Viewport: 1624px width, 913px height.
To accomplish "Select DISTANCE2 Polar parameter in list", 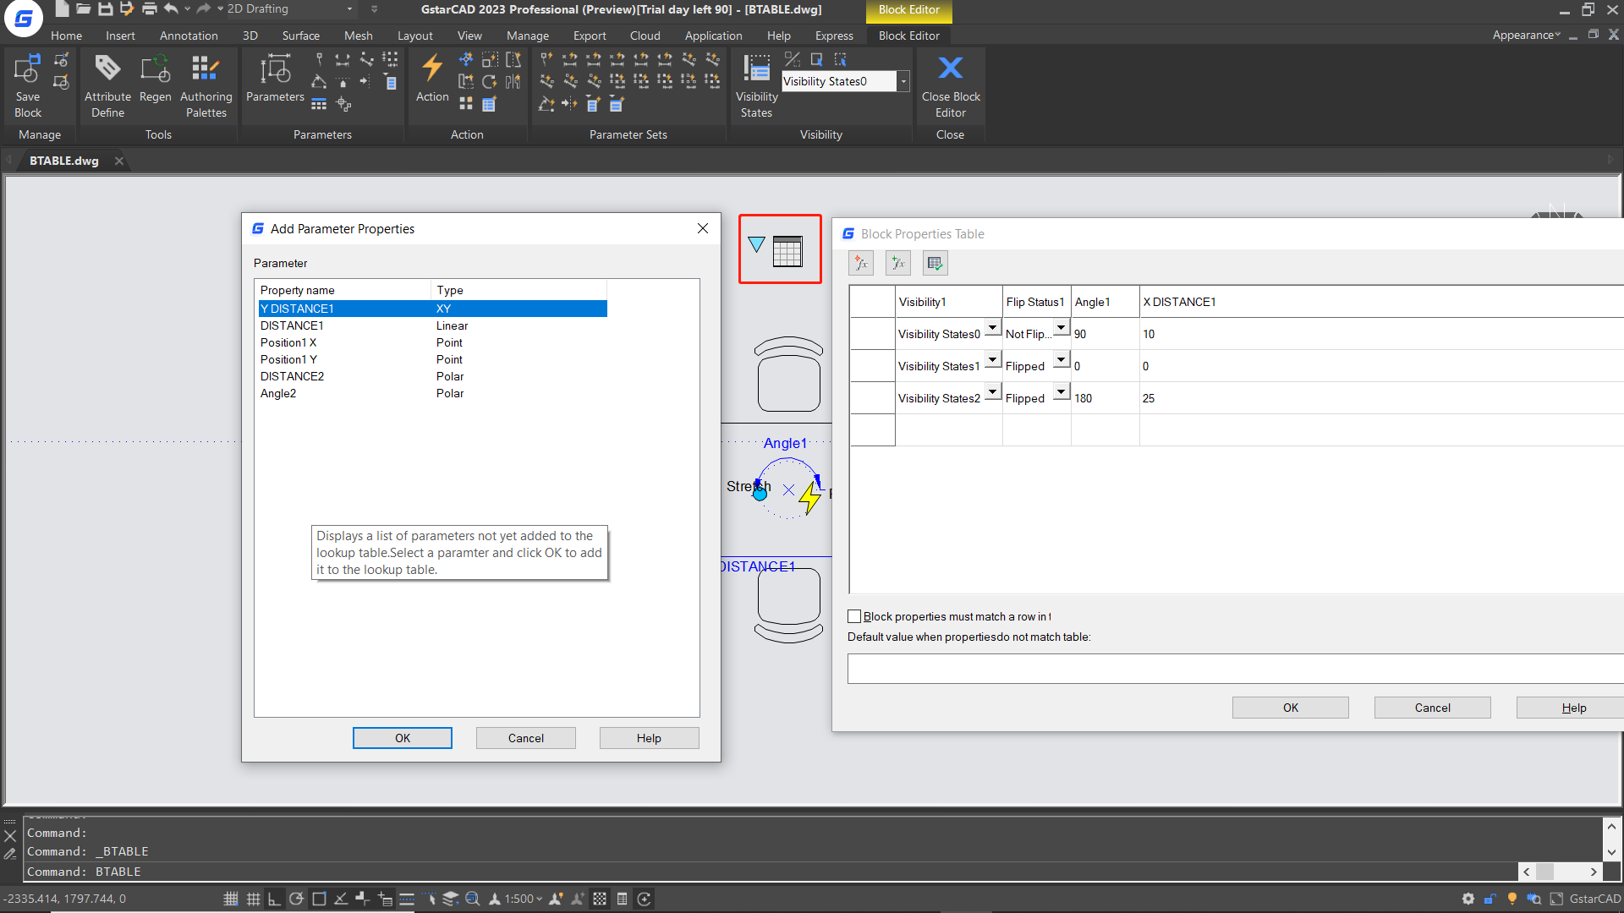I will click(x=292, y=376).
